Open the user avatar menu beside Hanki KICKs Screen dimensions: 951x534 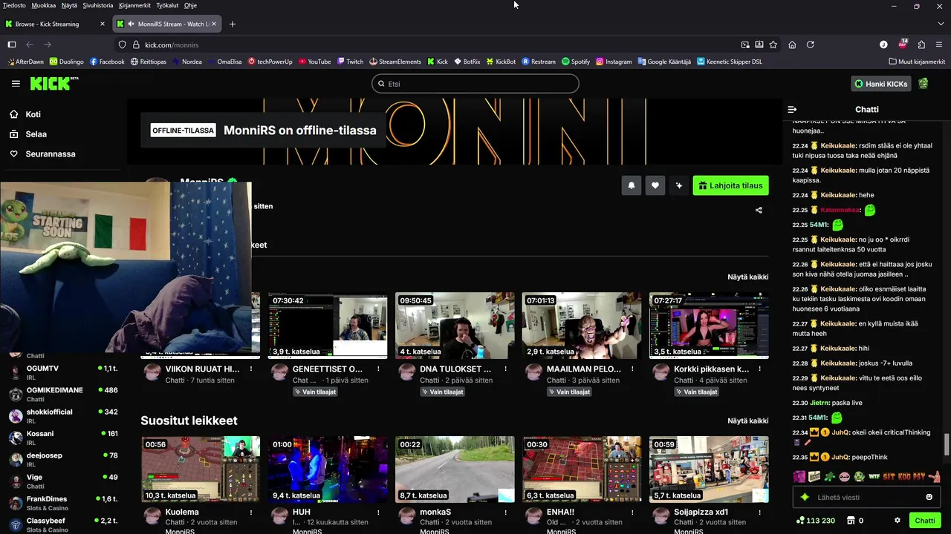[924, 84]
